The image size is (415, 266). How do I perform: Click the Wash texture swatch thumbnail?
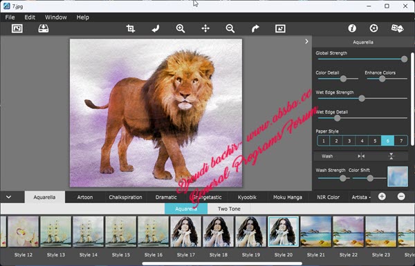(398, 176)
